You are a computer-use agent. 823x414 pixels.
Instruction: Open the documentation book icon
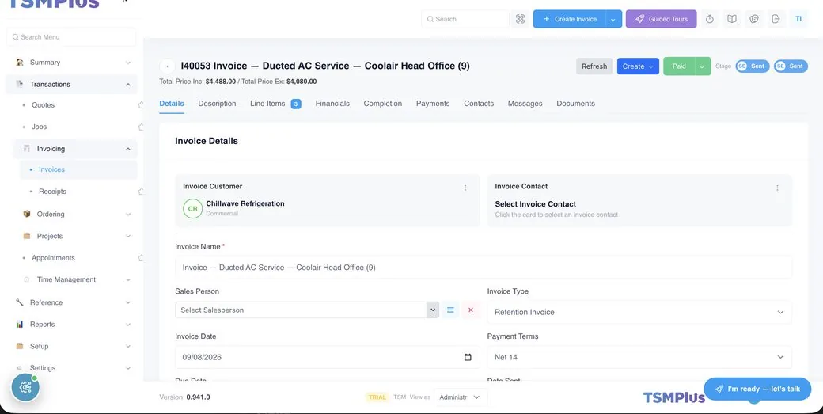732,19
